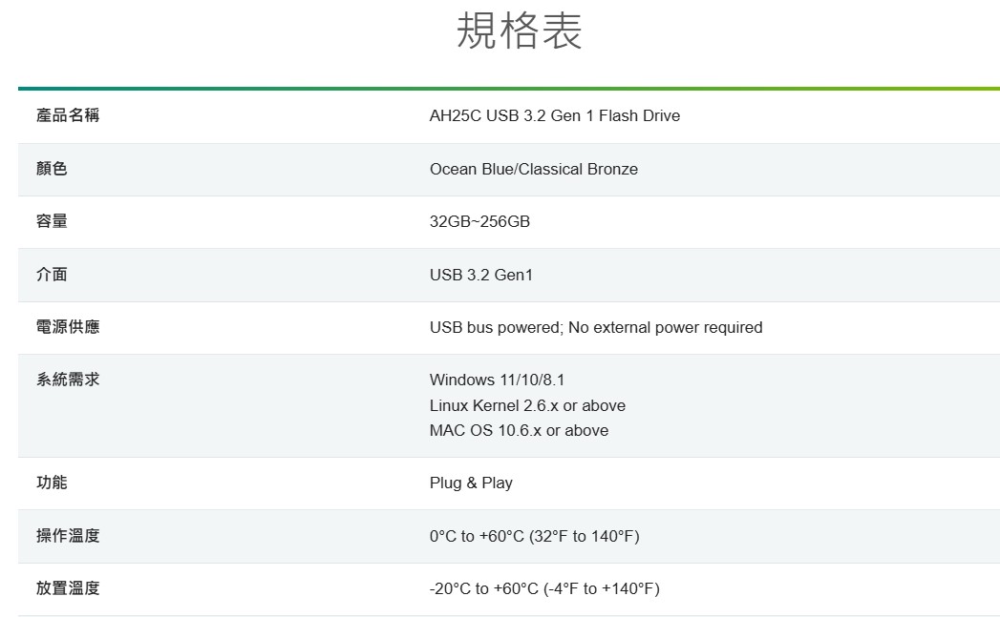Viewport: 1000px width, 617px height.
Task: Click the USB 3.2 Gen1 interface value
Action: point(481,276)
